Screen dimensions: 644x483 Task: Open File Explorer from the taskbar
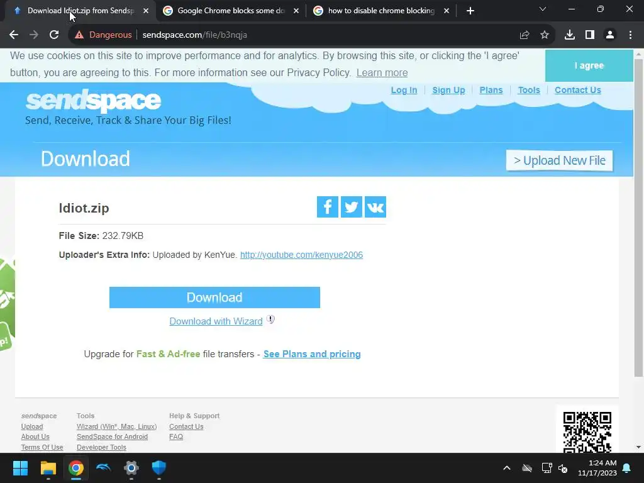tap(48, 468)
